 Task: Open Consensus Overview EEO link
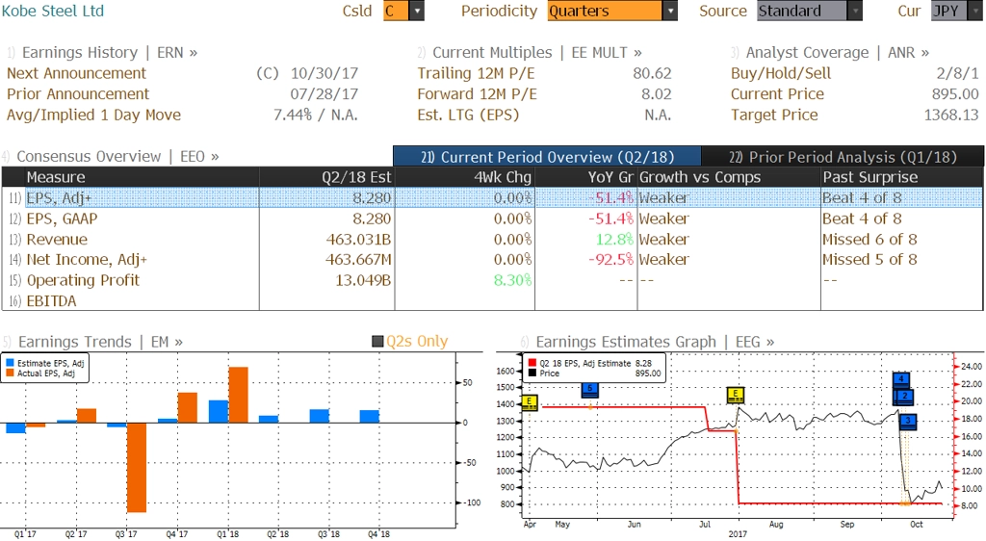pos(117,157)
